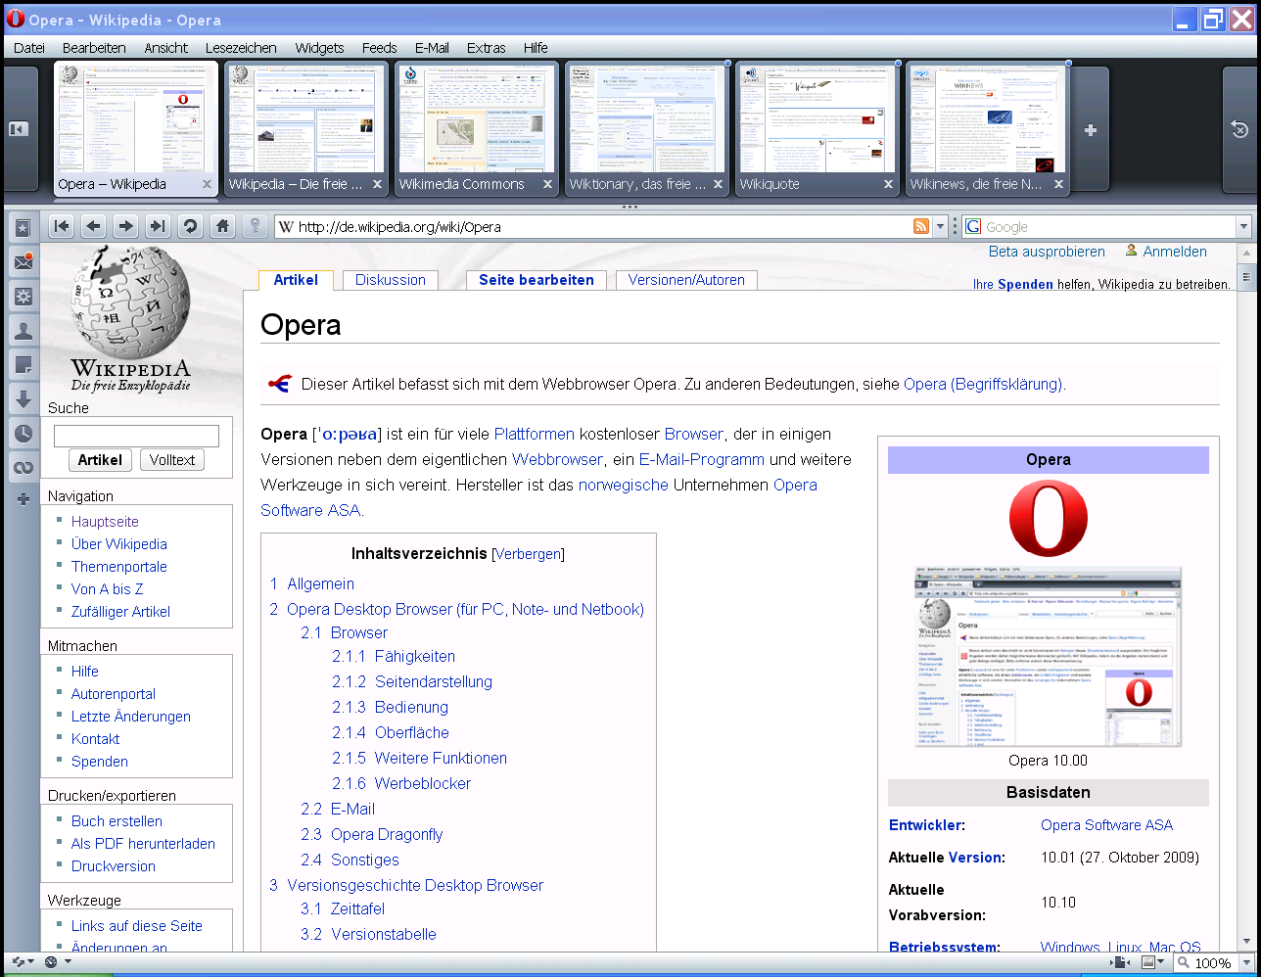Click the add panel plus icon in the sidebar
The height and width of the screenshot is (977, 1261).
23,499
